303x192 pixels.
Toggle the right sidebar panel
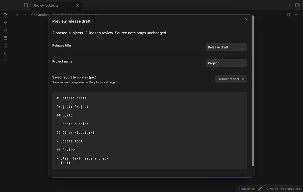coord(297,5)
